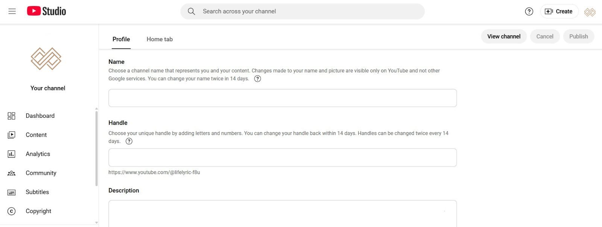Click the Copyright sidebar icon
This screenshot has width=602, height=227.
pos(12,211)
